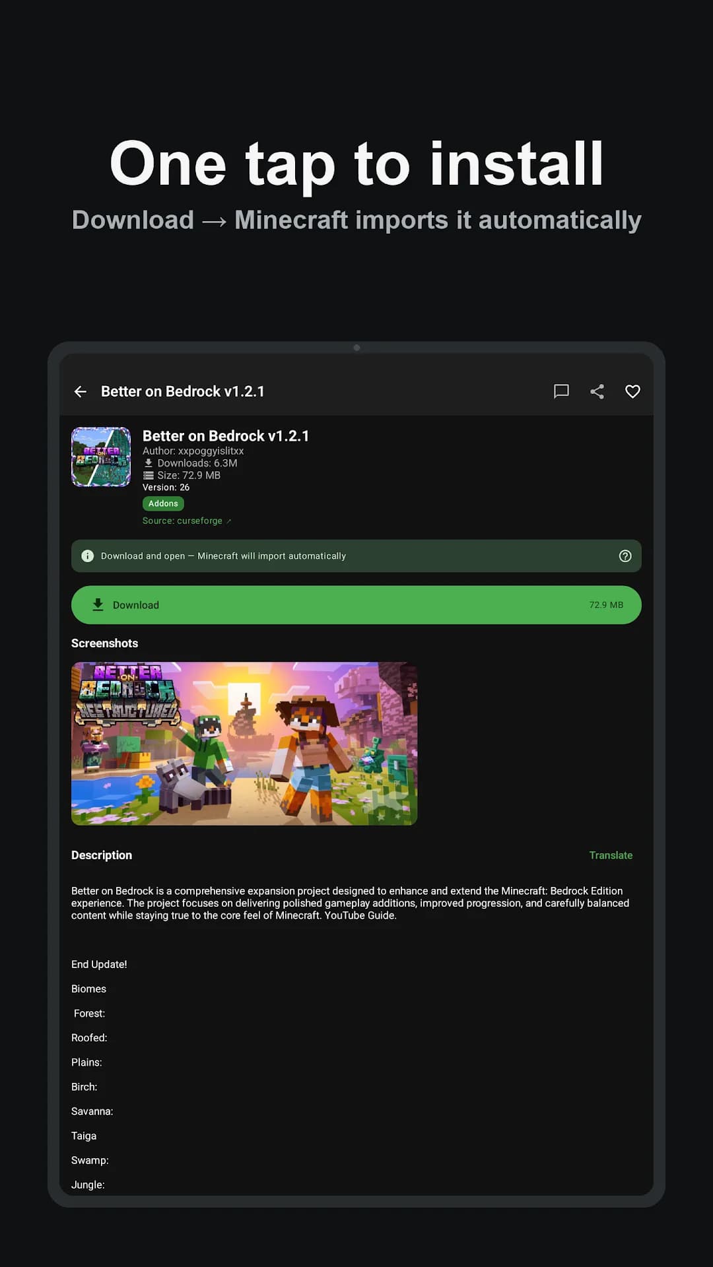Tap the Screenshots section heading
This screenshot has width=713, height=1267.
pos(105,643)
